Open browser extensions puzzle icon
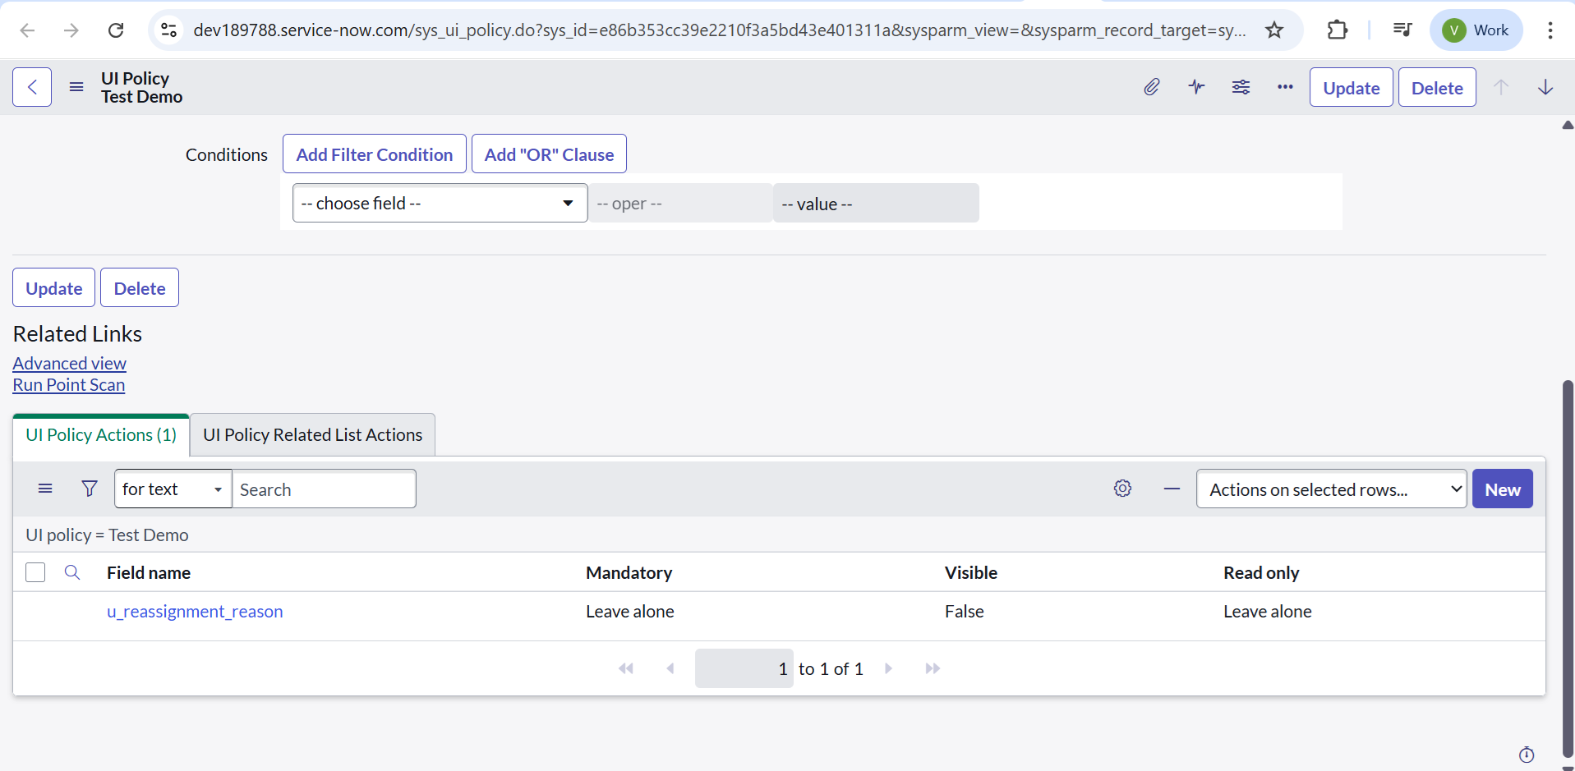Screen dimensions: 1575x771 [1338, 30]
